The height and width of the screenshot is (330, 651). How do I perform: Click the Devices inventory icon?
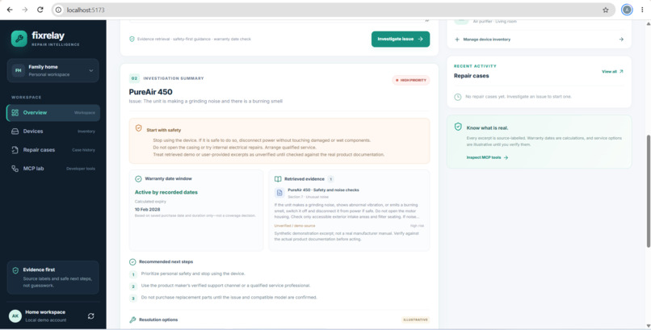point(15,132)
